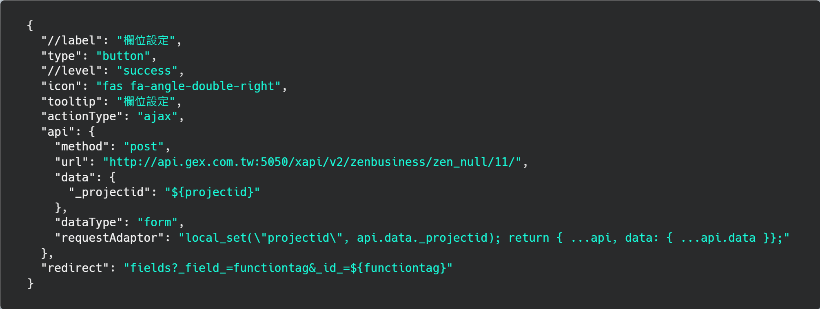The image size is (820, 309).
Task: Click the "tooltip" key
Action: 71,101
